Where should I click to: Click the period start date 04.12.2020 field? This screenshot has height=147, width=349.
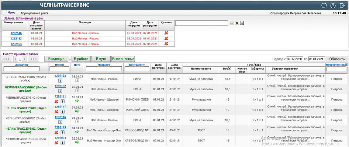point(295,59)
